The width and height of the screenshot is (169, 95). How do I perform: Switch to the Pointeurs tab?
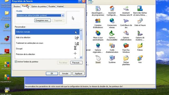tap(26, 6)
